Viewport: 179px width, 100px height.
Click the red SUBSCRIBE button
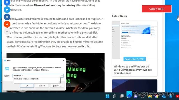(157, 9)
